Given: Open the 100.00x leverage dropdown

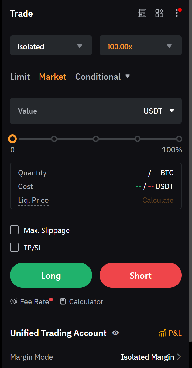Looking at the screenshot, I should click(140, 45).
